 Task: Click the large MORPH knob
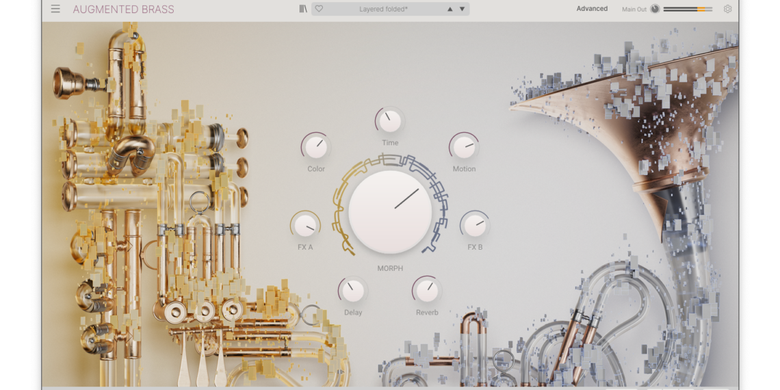pos(390,211)
